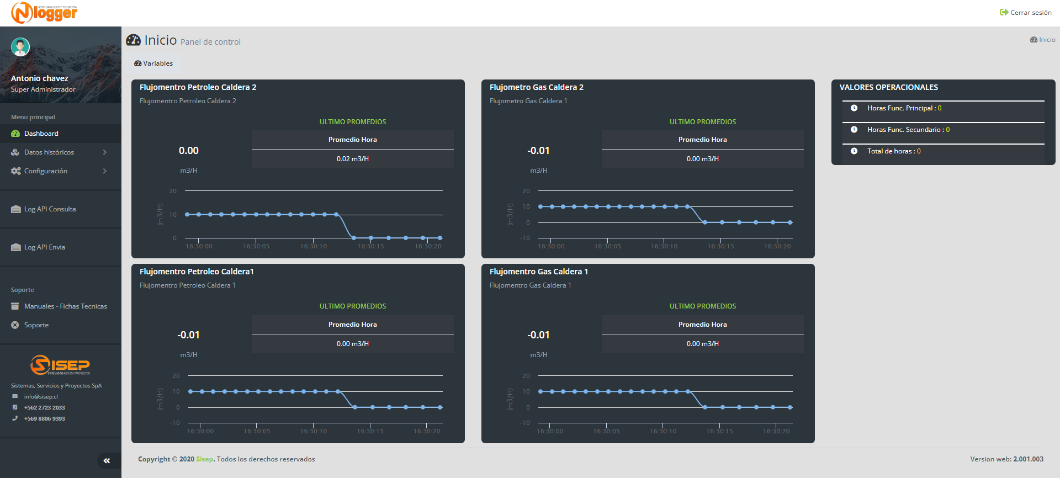This screenshot has height=478, width=1060.
Task: Click the 0.02 m3/H average value
Action: coord(353,159)
